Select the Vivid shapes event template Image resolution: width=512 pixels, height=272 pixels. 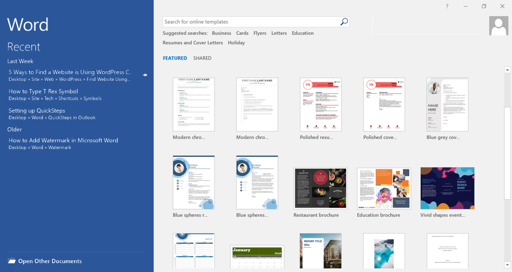coord(447,188)
